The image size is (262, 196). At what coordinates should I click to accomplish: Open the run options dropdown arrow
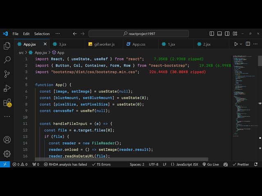tap(241, 44)
